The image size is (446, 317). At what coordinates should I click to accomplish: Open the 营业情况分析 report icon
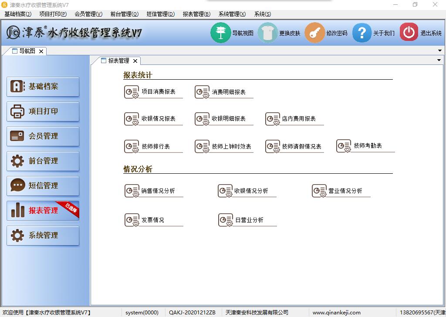pyautogui.click(x=319, y=191)
